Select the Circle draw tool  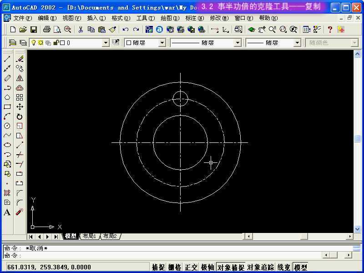(x=7, y=126)
